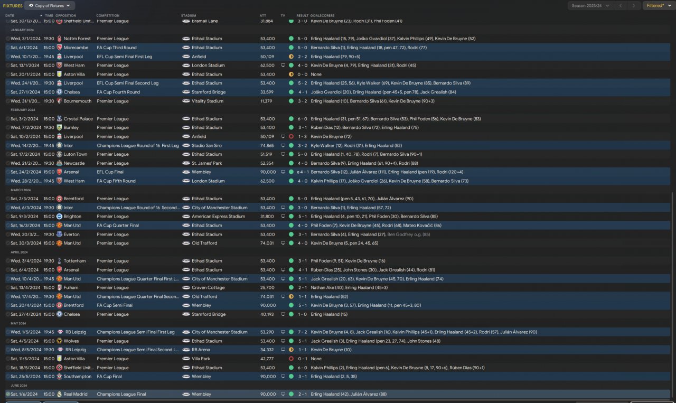This screenshot has width=676, height=403.
Task: Tick the selected checkmark on the Real Madrid row
Action: (7, 394)
